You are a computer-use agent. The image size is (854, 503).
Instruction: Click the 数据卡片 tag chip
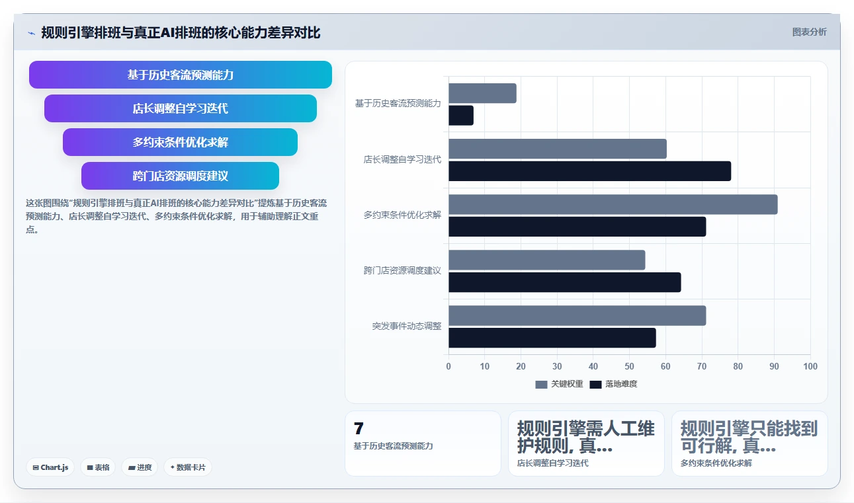point(187,467)
